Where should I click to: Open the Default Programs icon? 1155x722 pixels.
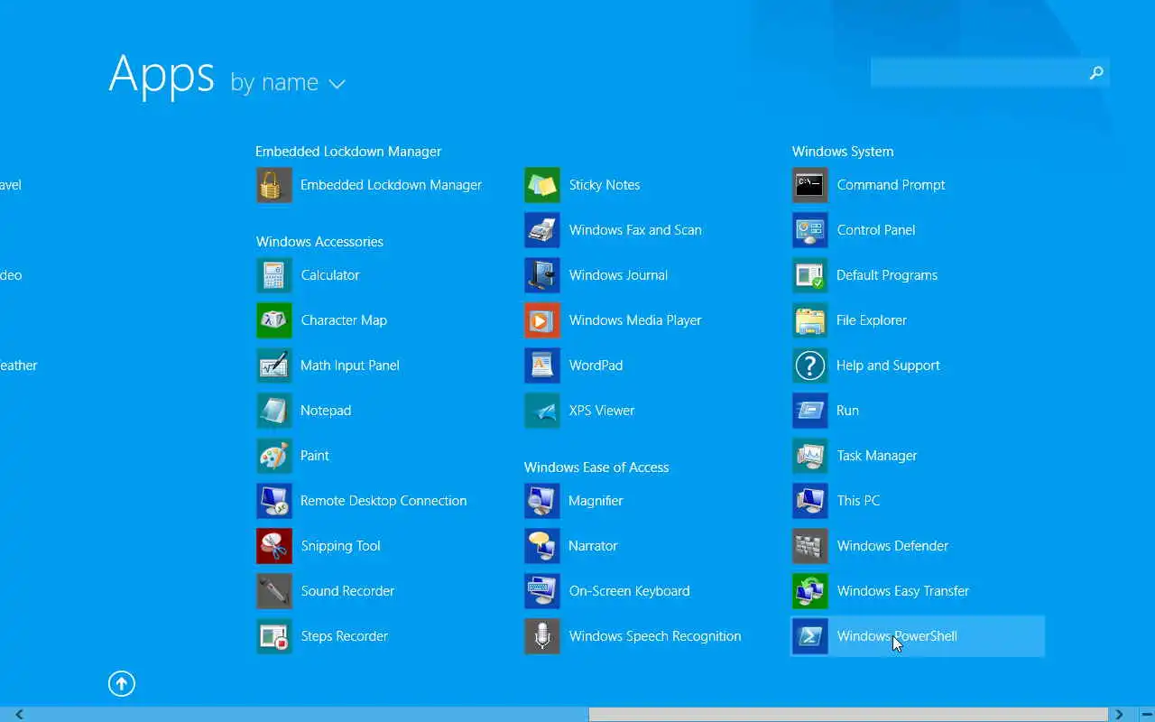(x=810, y=275)
